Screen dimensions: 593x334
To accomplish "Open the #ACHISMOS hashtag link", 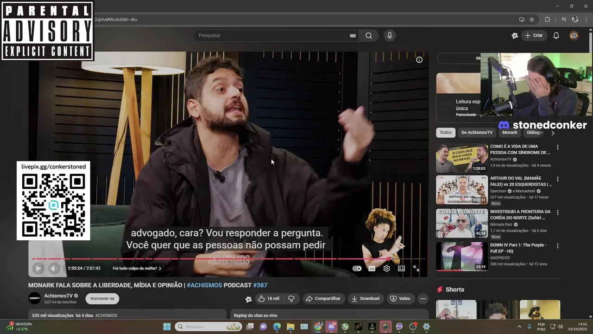I will point(204,285).
